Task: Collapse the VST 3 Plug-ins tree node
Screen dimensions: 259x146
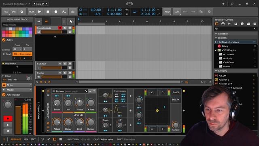Action: (x=216, y=50)
